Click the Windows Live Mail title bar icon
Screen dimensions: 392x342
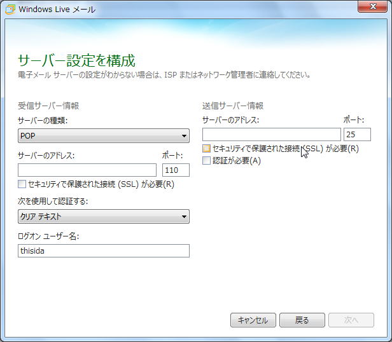click(10, 10)
